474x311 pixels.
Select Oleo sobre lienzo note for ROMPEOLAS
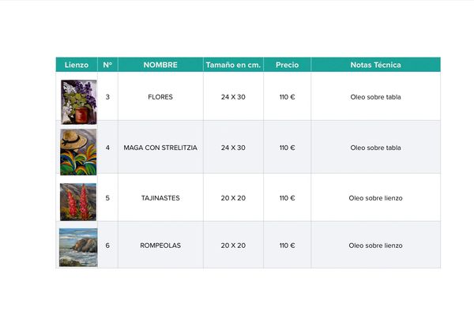coord(376,245)
